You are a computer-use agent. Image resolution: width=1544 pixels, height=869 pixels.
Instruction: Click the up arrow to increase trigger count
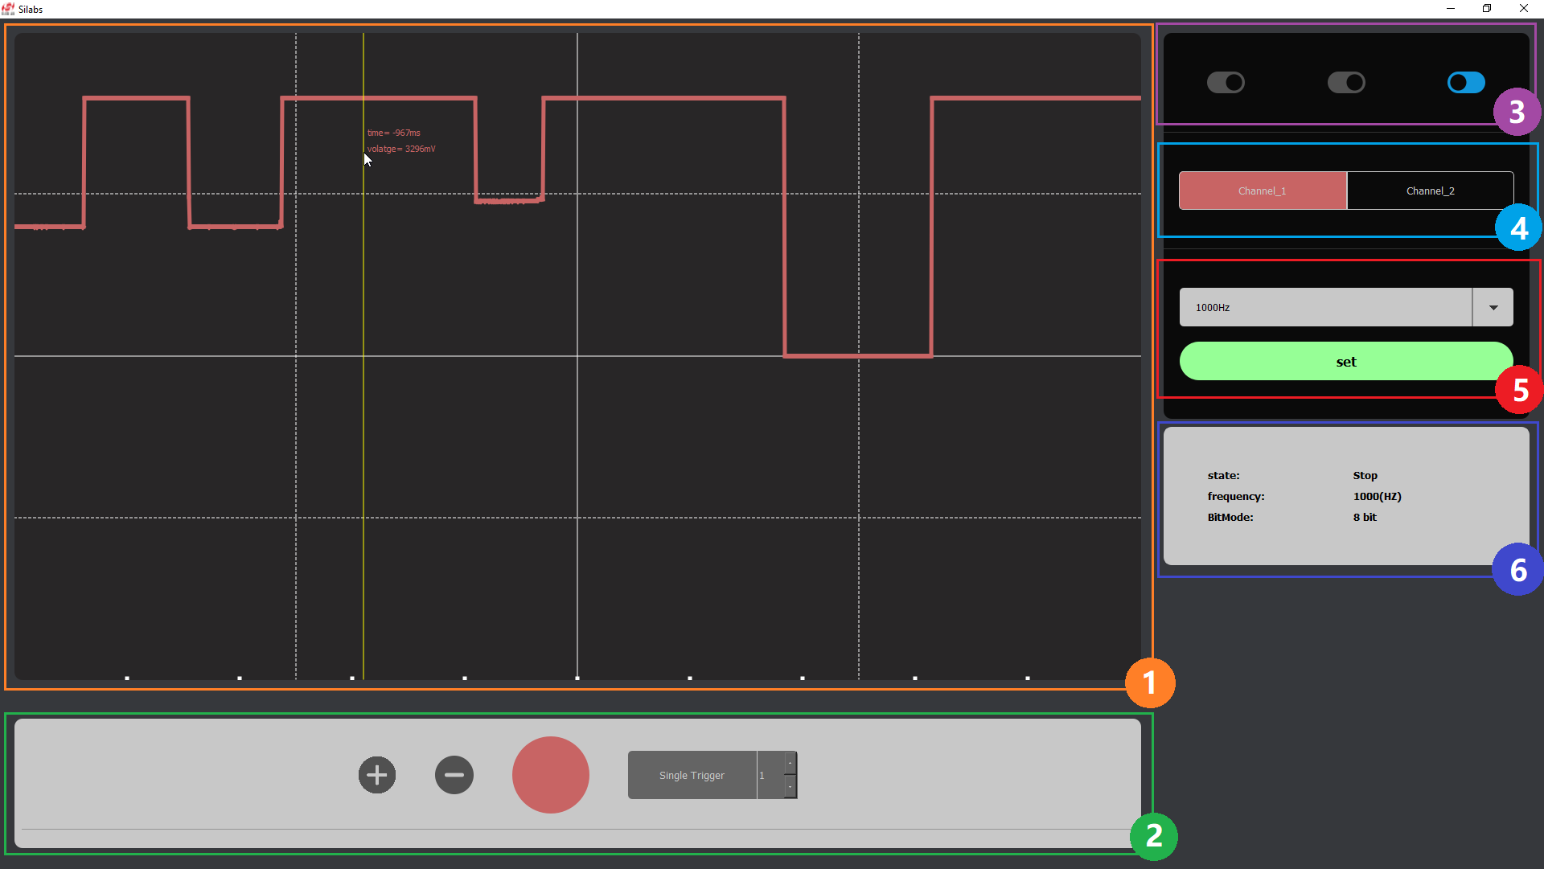pos(790,762)
